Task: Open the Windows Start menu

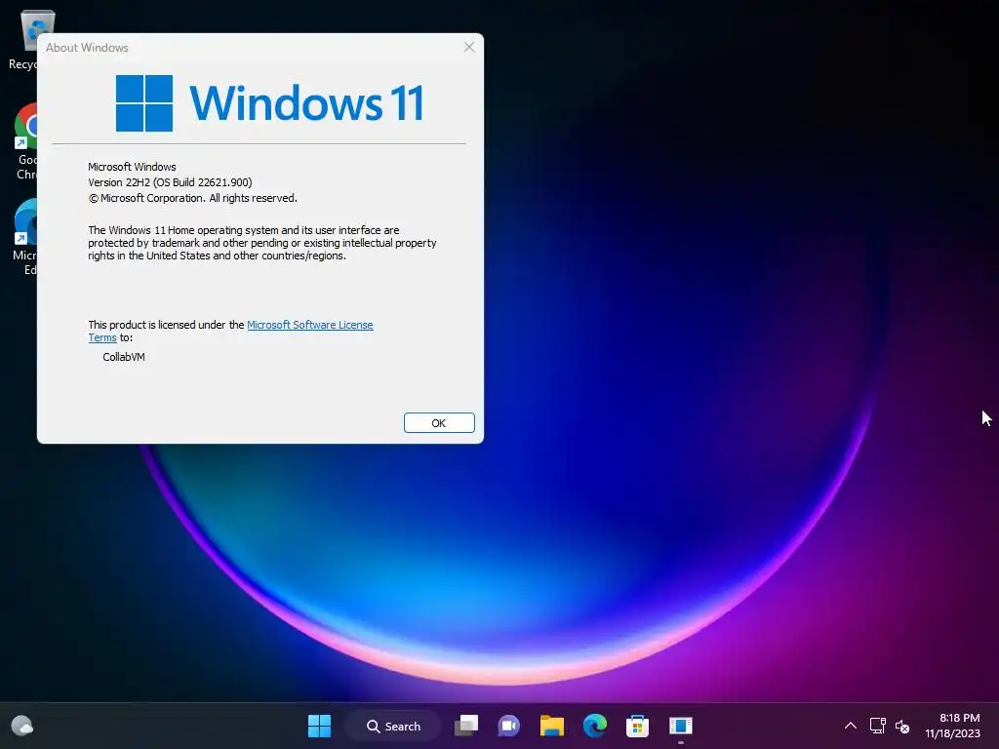Action: coord(319,726)
